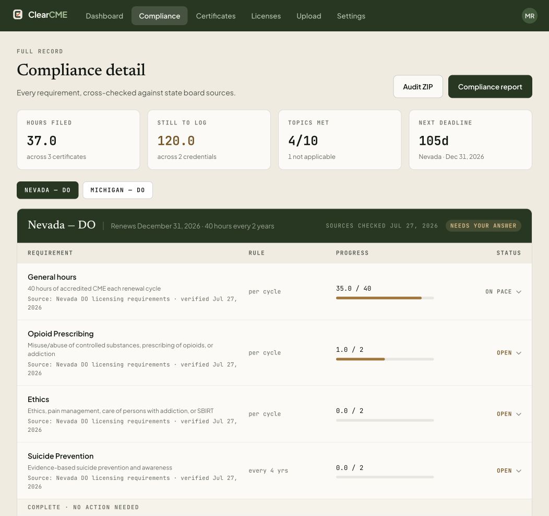This screenshot has width=549, height=516.
Task: Expand the Opioid Prescribing row chevron
Action: 519,353
